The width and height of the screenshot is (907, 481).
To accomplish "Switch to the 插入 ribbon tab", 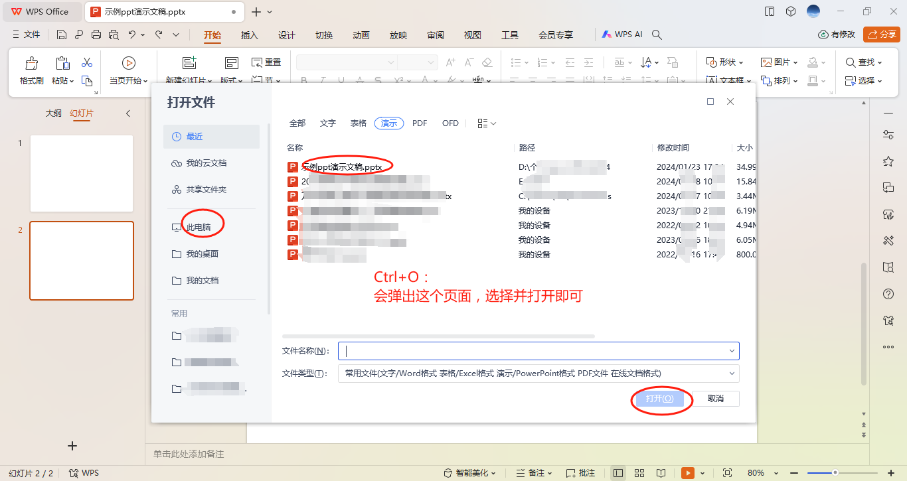I will coord(249,34).
